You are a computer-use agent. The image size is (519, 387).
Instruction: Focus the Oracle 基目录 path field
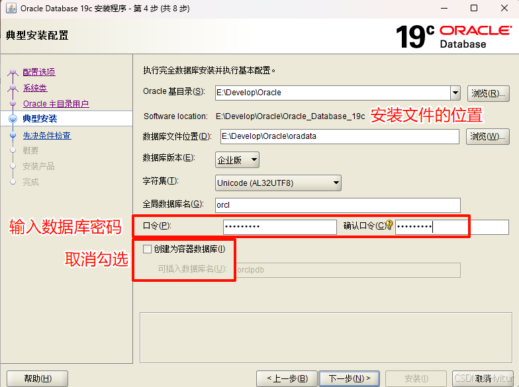coord(332,93)
